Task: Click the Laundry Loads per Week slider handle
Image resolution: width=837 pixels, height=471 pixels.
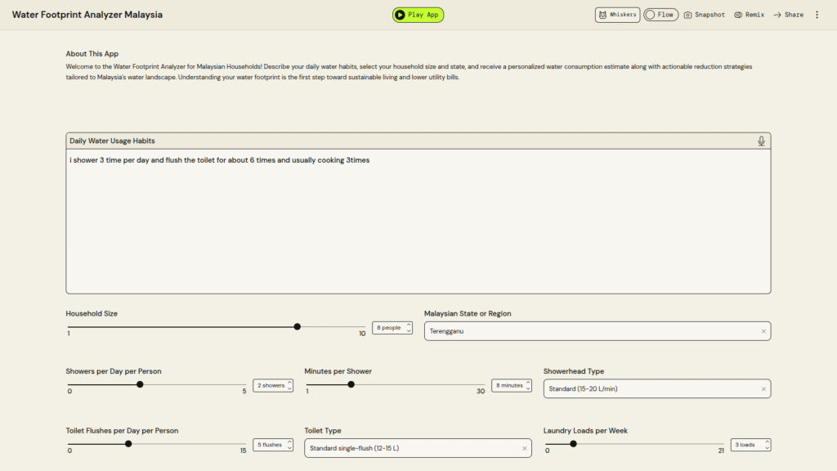Action: [x=573, y=444]
